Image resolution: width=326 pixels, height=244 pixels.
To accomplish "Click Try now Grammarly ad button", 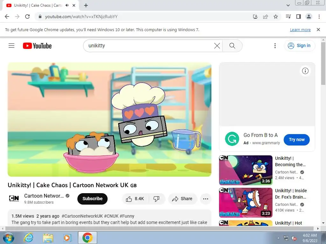I will (296, 140).
